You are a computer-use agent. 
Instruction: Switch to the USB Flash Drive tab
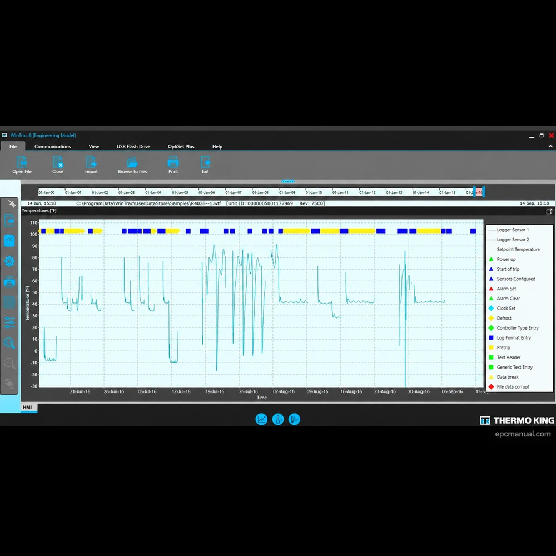[x=133, y=146]
